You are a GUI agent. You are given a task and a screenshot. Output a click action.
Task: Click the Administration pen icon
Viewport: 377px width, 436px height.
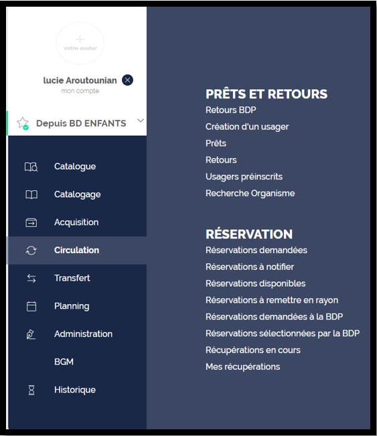(x=31, y=334)
